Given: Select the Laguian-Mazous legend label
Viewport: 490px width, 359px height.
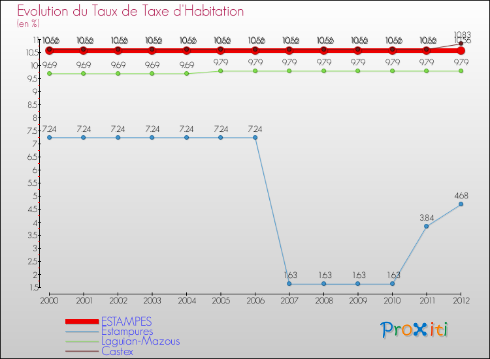Looking at the screenshot, I should click(140, 341).
